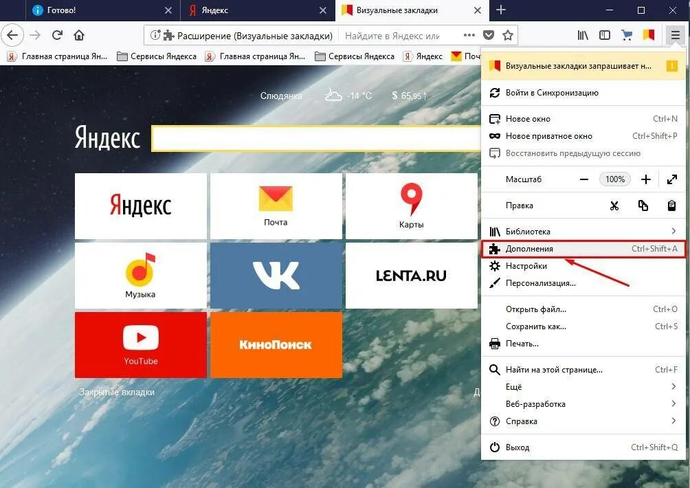Save page to Pocket icon
690x488 pixels.
pyautogui.click(x=489, y=35)
